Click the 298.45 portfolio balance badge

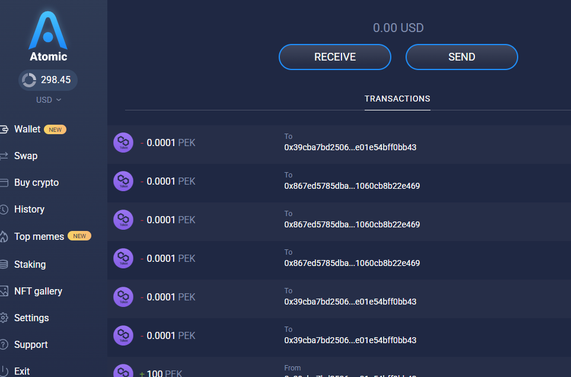tap(48, 80)
